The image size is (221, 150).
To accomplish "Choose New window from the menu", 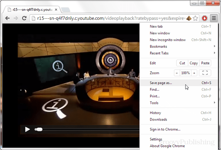I will click(179, 33).
